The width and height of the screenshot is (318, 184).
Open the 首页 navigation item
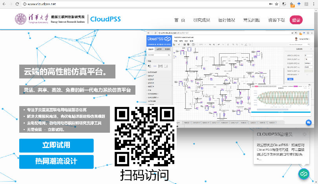point(180,20)
